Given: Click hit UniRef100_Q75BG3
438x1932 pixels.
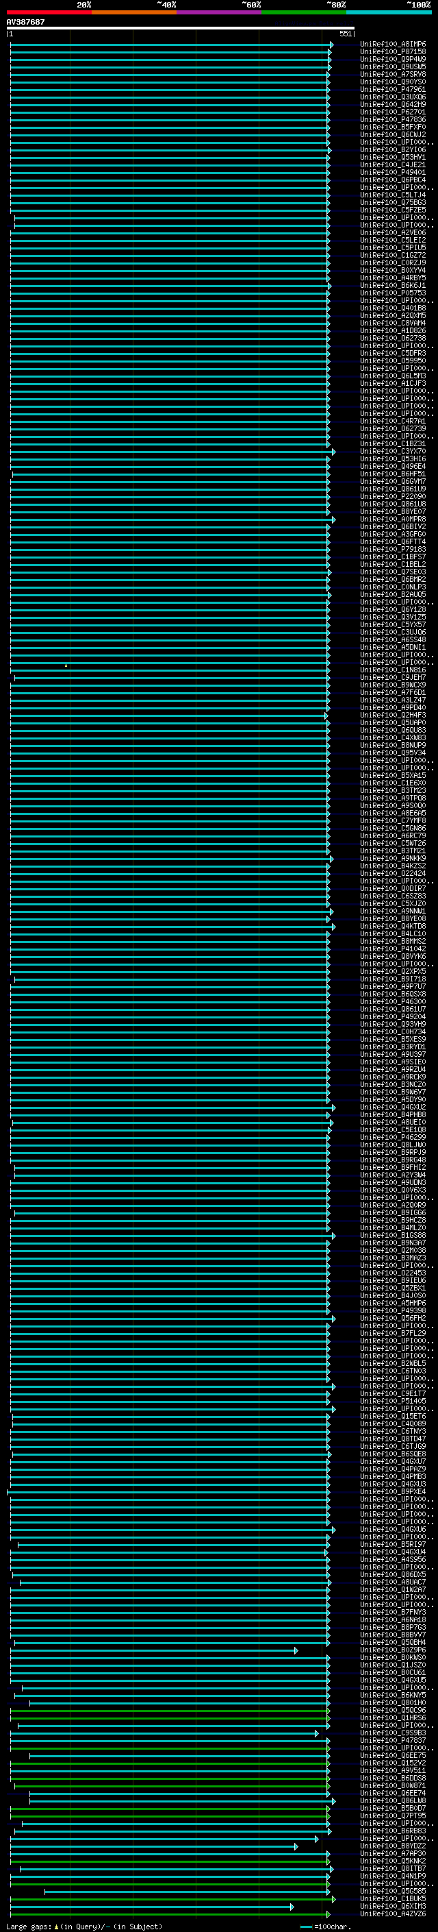Looking at the screenshot, I should (392, 202).
